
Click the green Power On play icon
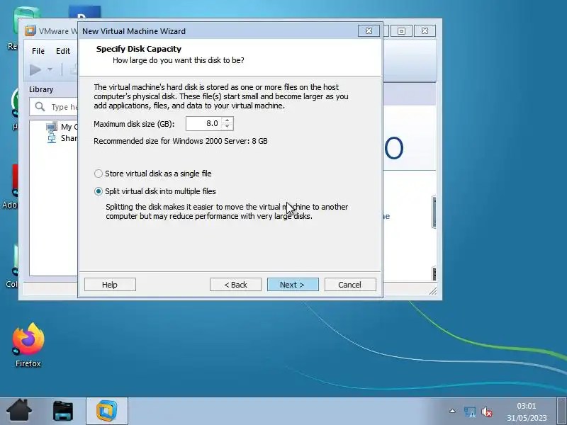click(x=35, y=69)
